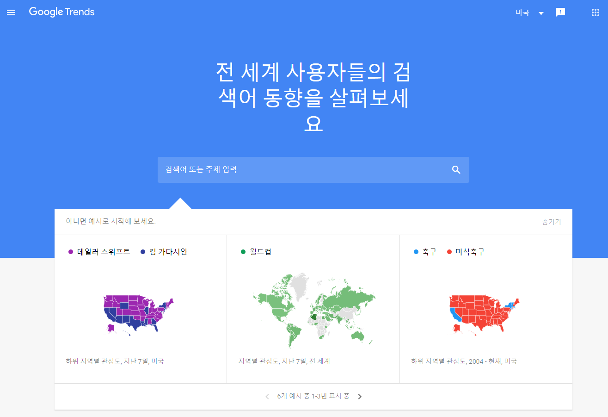
Task: Go to next examples with right chevron
Action: point(360,397)
